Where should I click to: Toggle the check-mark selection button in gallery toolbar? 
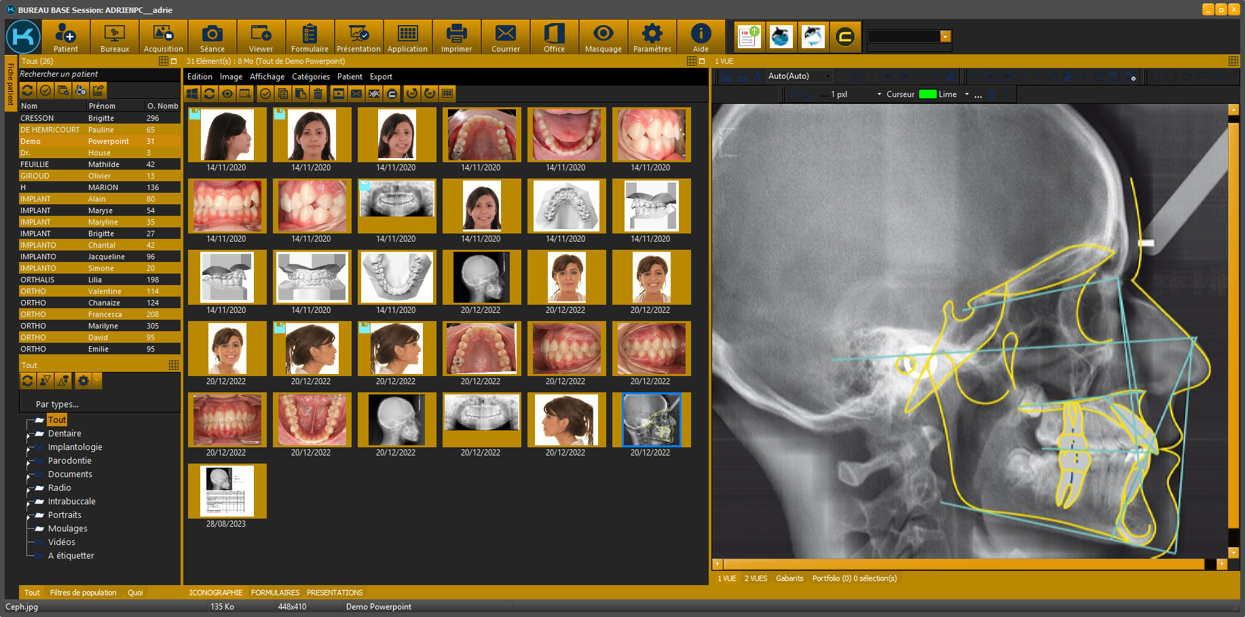[x=265, y=94]
